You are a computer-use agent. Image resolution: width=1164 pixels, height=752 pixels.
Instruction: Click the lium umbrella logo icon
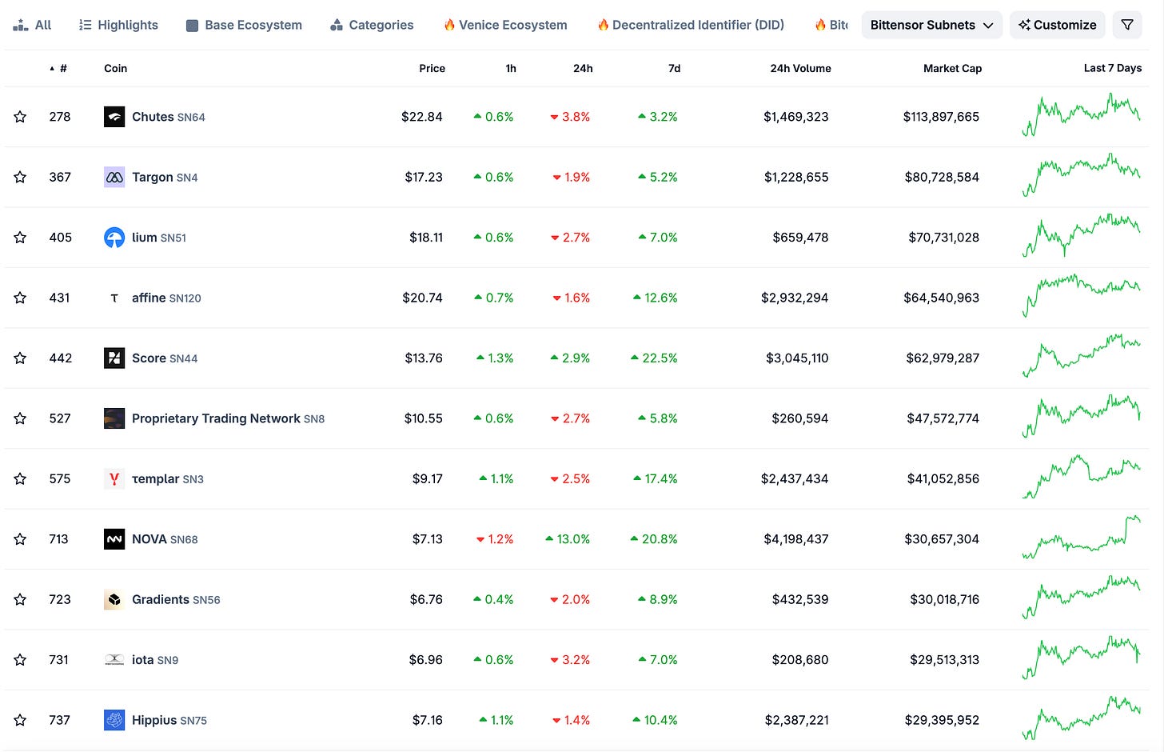pos(114,238)
